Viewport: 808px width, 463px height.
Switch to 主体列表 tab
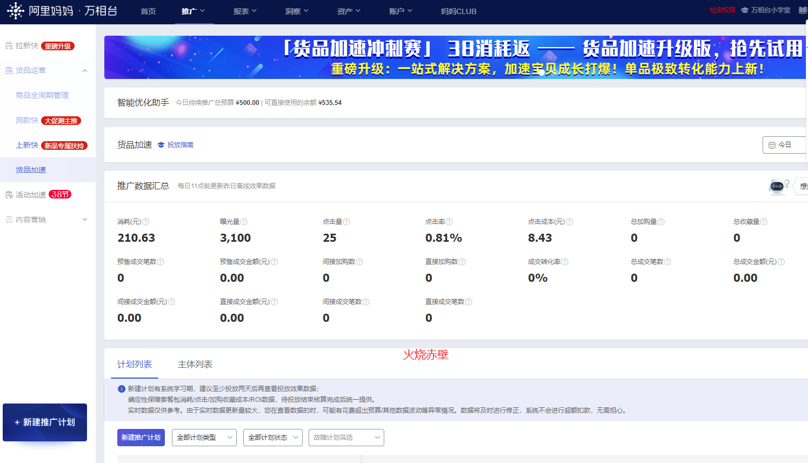195,365
